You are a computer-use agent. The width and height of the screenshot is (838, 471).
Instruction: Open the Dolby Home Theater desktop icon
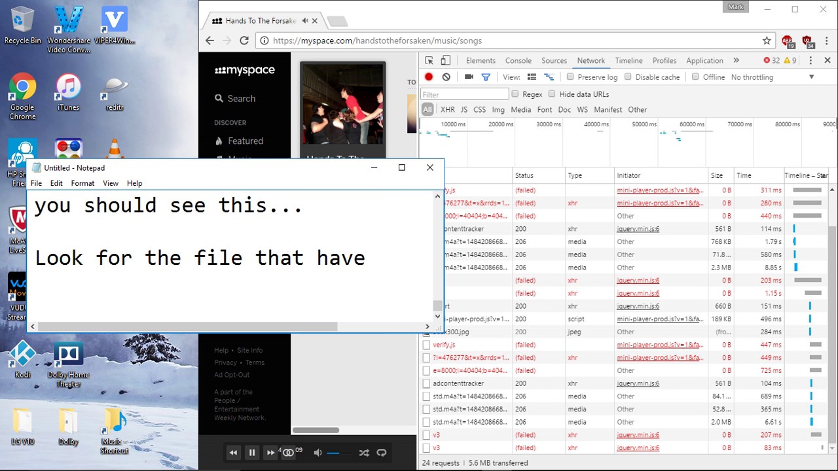(x=68, y=364)
